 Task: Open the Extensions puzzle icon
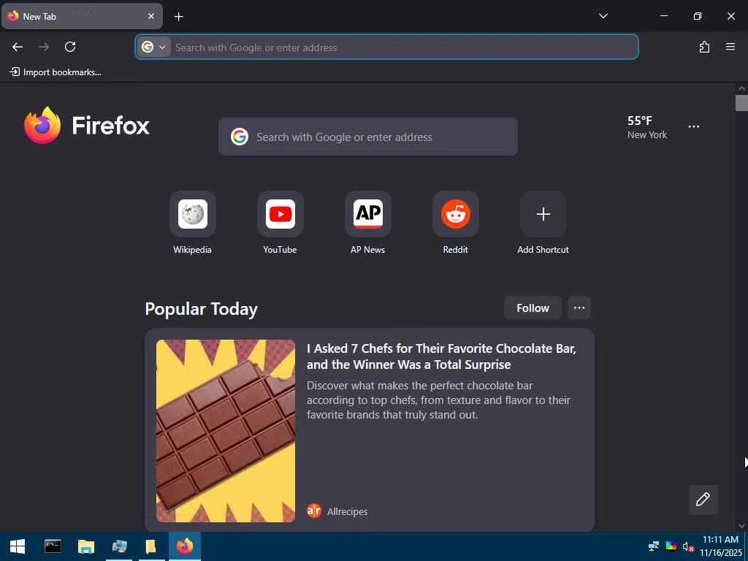704,47
